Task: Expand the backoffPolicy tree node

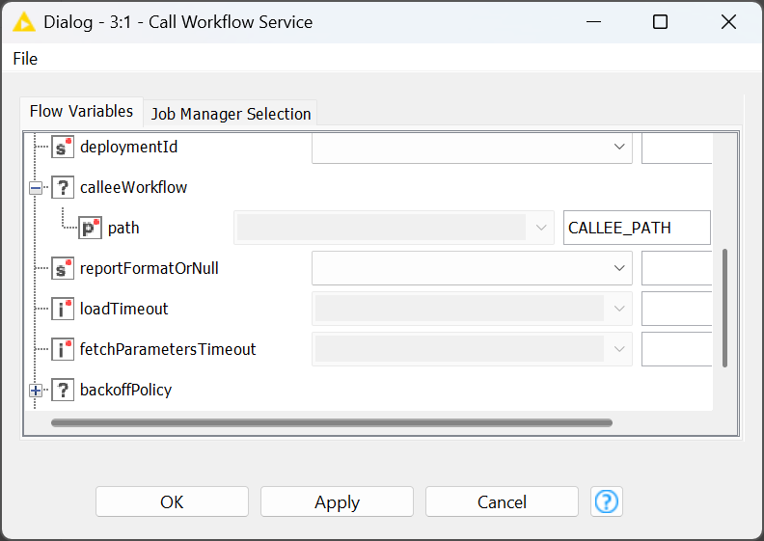Action: tap(36, 391)
